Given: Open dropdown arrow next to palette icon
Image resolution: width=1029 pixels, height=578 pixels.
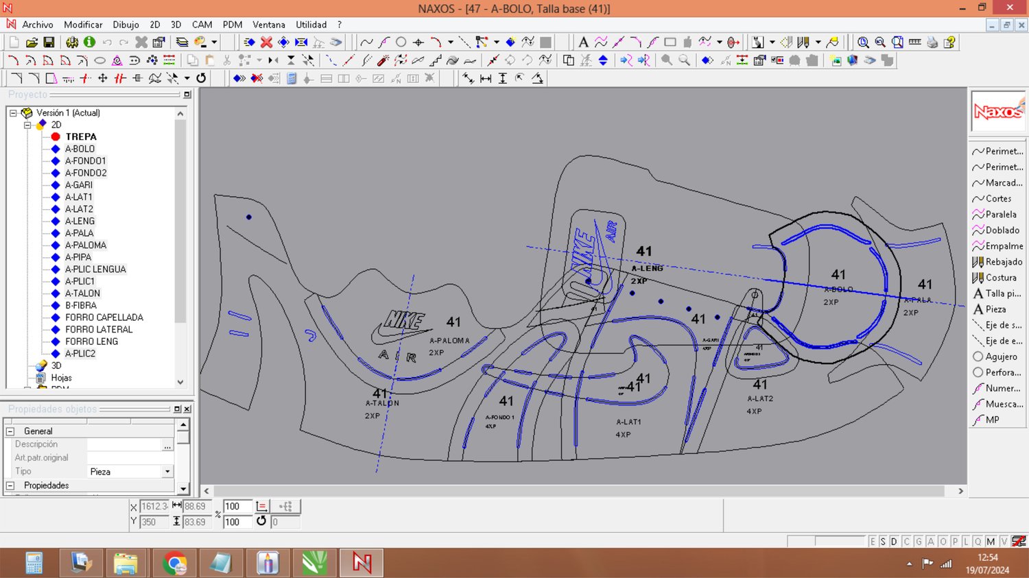Looking at the screenshot, I should pyautogui.click(x=214, y=43).
